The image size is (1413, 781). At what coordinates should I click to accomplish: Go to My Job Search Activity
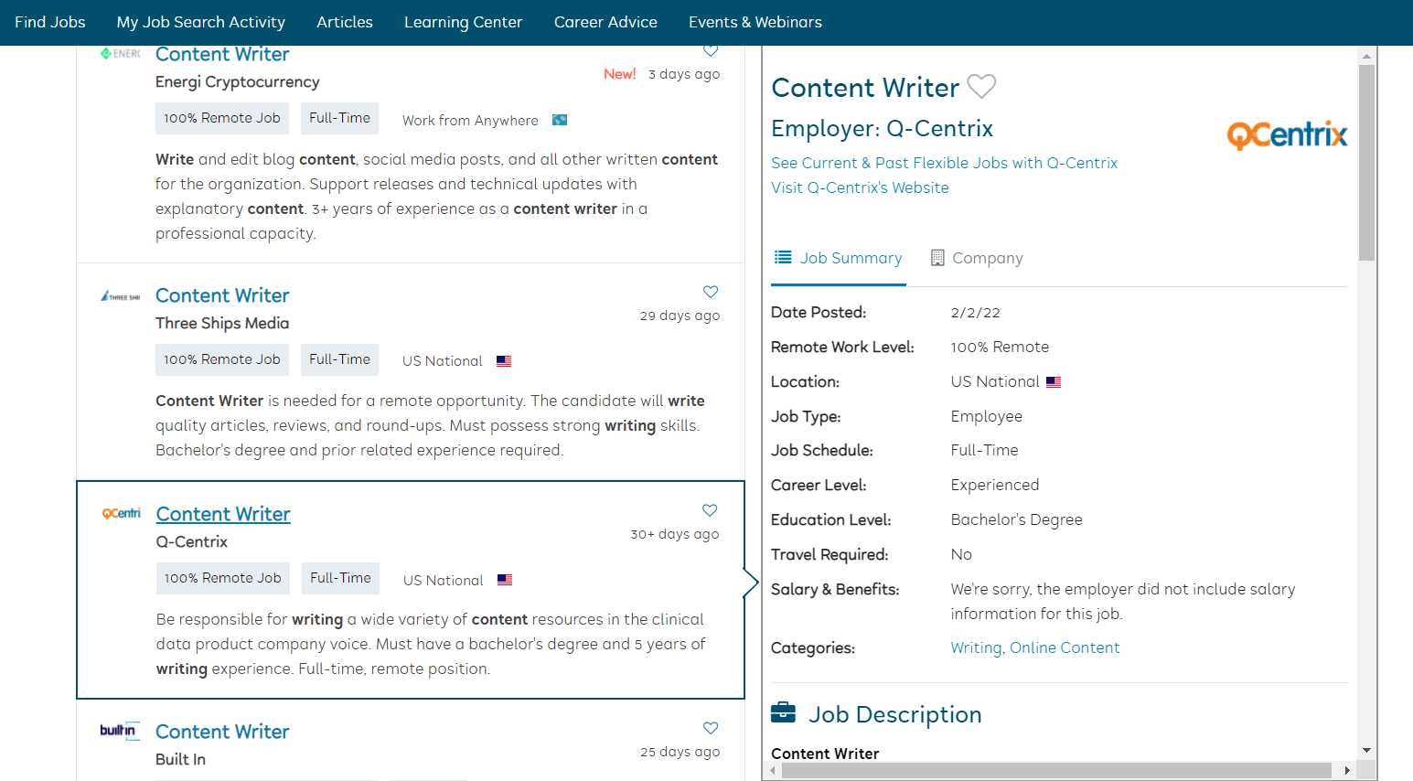(201, 22)
